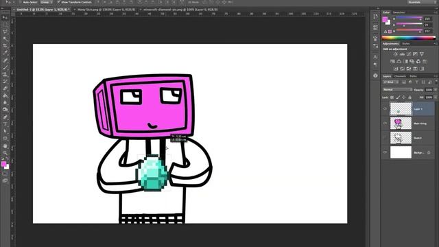This screenshot has width=439, height=247.
Task: Select the Eraser tool
Action: pyautogui.click(x=5, y=89)
